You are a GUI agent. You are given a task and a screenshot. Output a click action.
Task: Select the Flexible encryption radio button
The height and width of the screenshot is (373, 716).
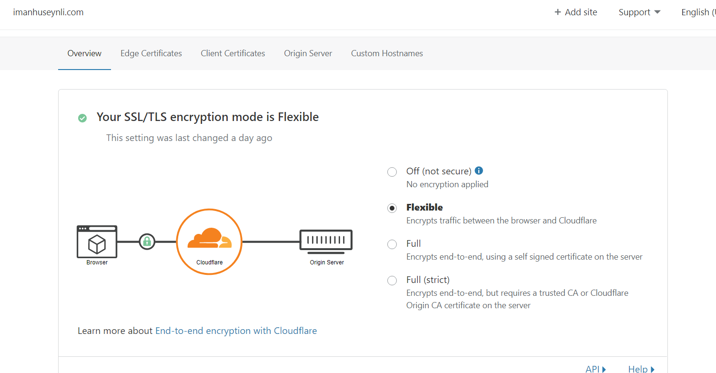(x=392, y=208)
